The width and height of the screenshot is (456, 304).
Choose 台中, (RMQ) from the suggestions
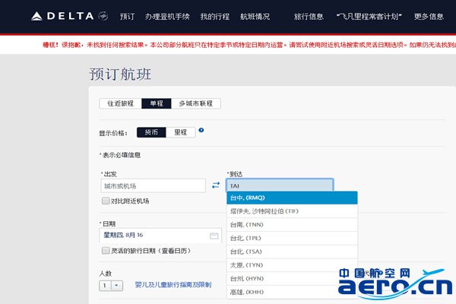292,198
